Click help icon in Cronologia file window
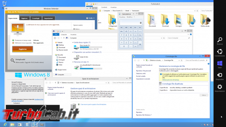The image size is (226, 127). [x=208, y=64]
